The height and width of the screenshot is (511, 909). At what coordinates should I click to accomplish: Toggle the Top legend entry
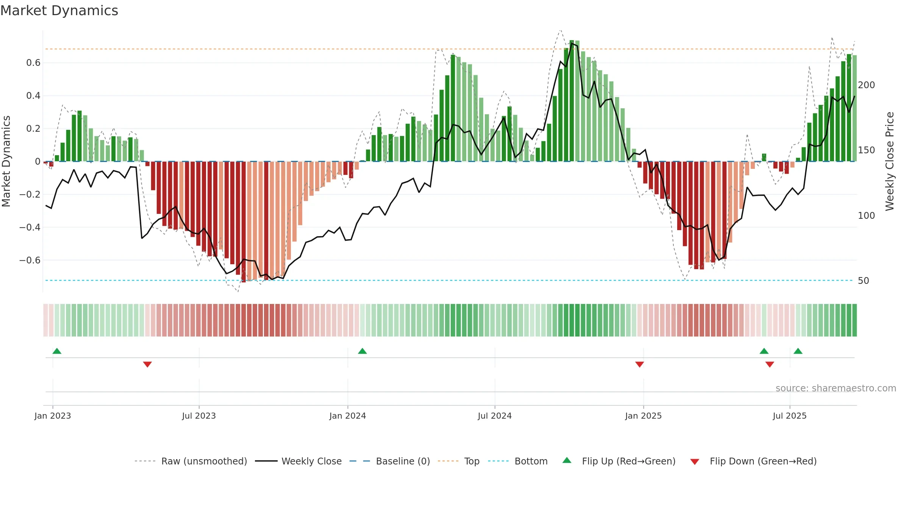(x=459, y=461)
